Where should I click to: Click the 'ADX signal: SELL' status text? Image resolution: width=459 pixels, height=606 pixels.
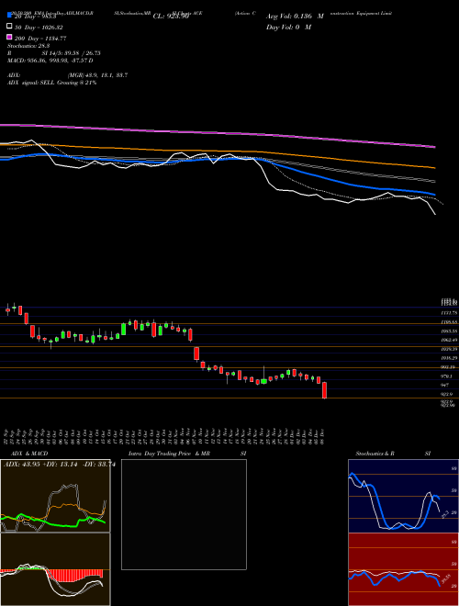pyautogui.click(x=32, y=83)
